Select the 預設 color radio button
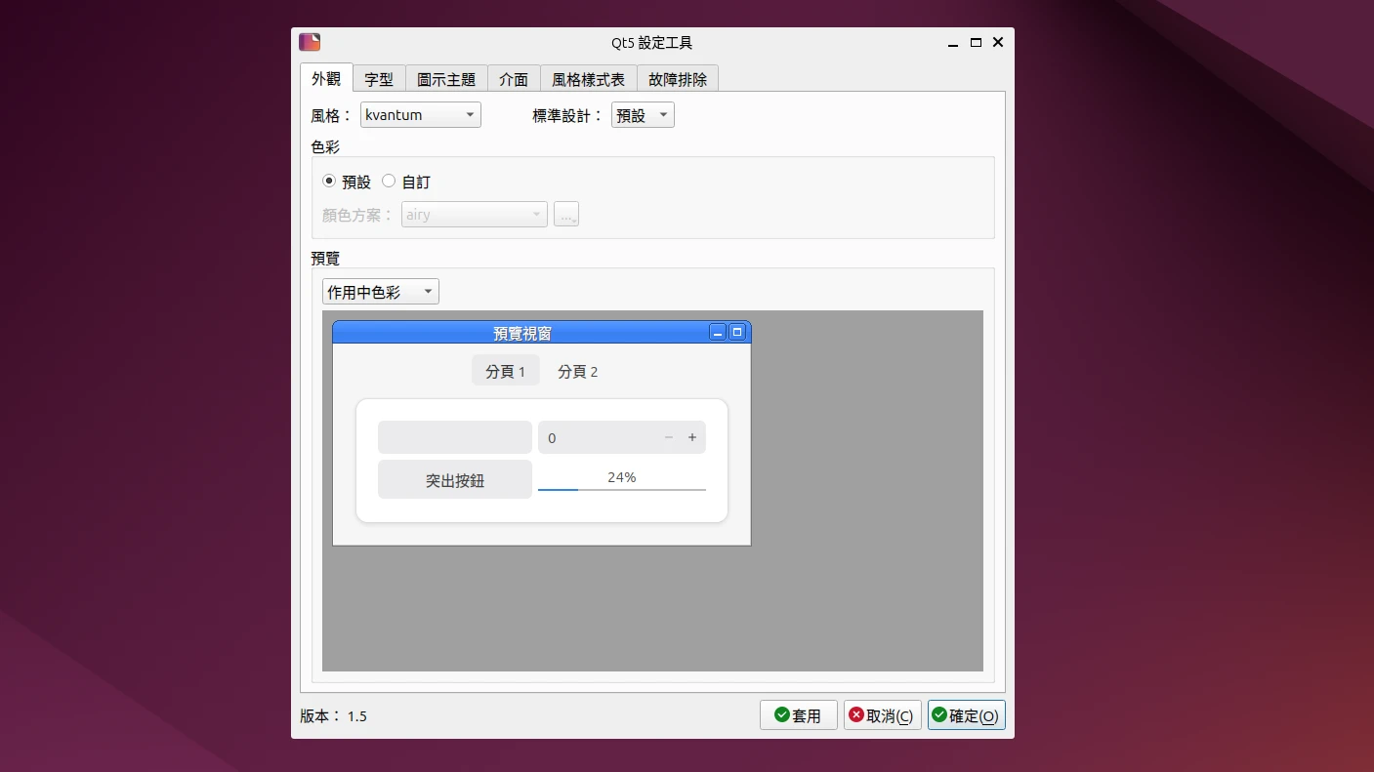 point(329,181)
